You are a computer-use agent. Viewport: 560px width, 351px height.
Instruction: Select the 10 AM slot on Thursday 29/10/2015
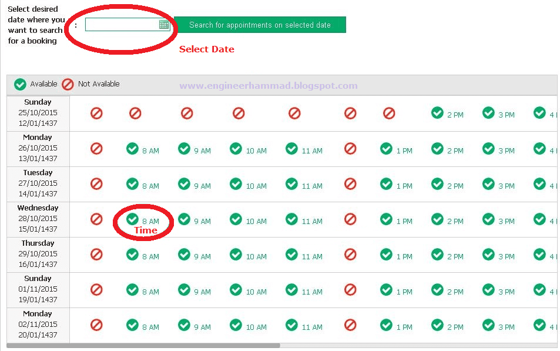tap(236, 255)
